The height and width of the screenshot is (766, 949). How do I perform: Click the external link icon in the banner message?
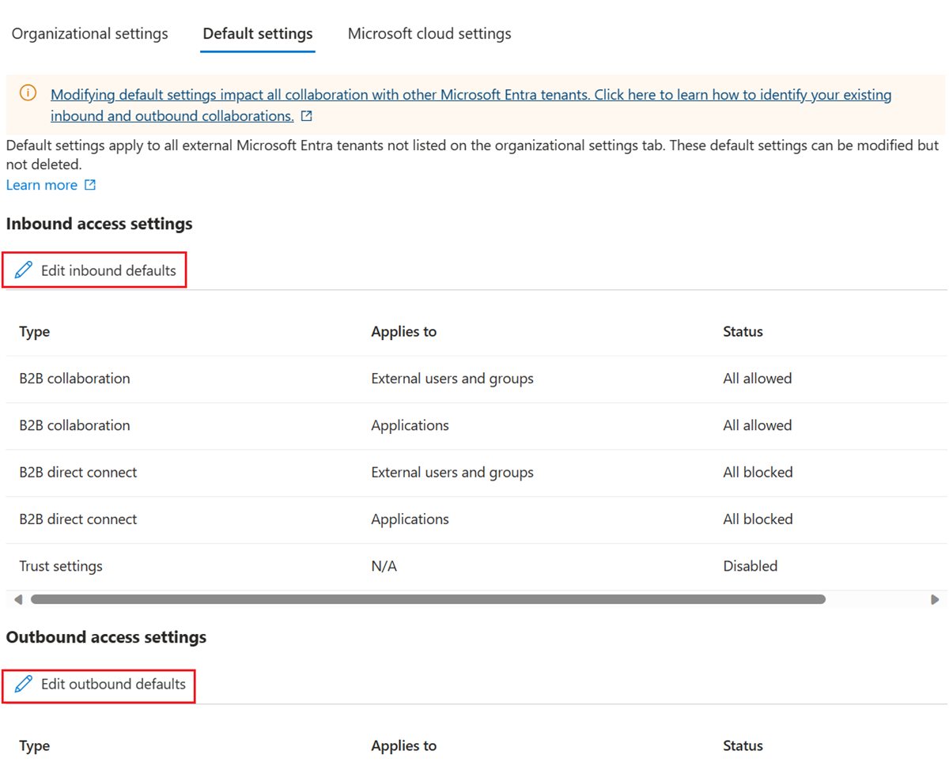tap(305, 115)
